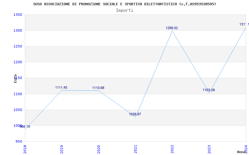Screen dimensions: 249x155
Task: Click the Euro y-axis title
Action: (x=15, y=79)
